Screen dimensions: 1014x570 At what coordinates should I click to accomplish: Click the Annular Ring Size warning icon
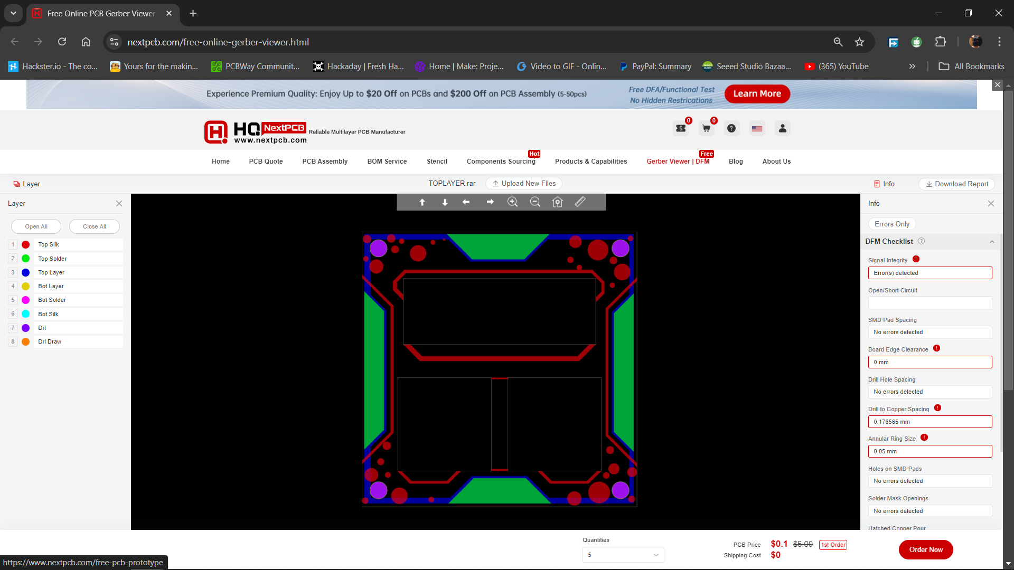pos(924,438)
